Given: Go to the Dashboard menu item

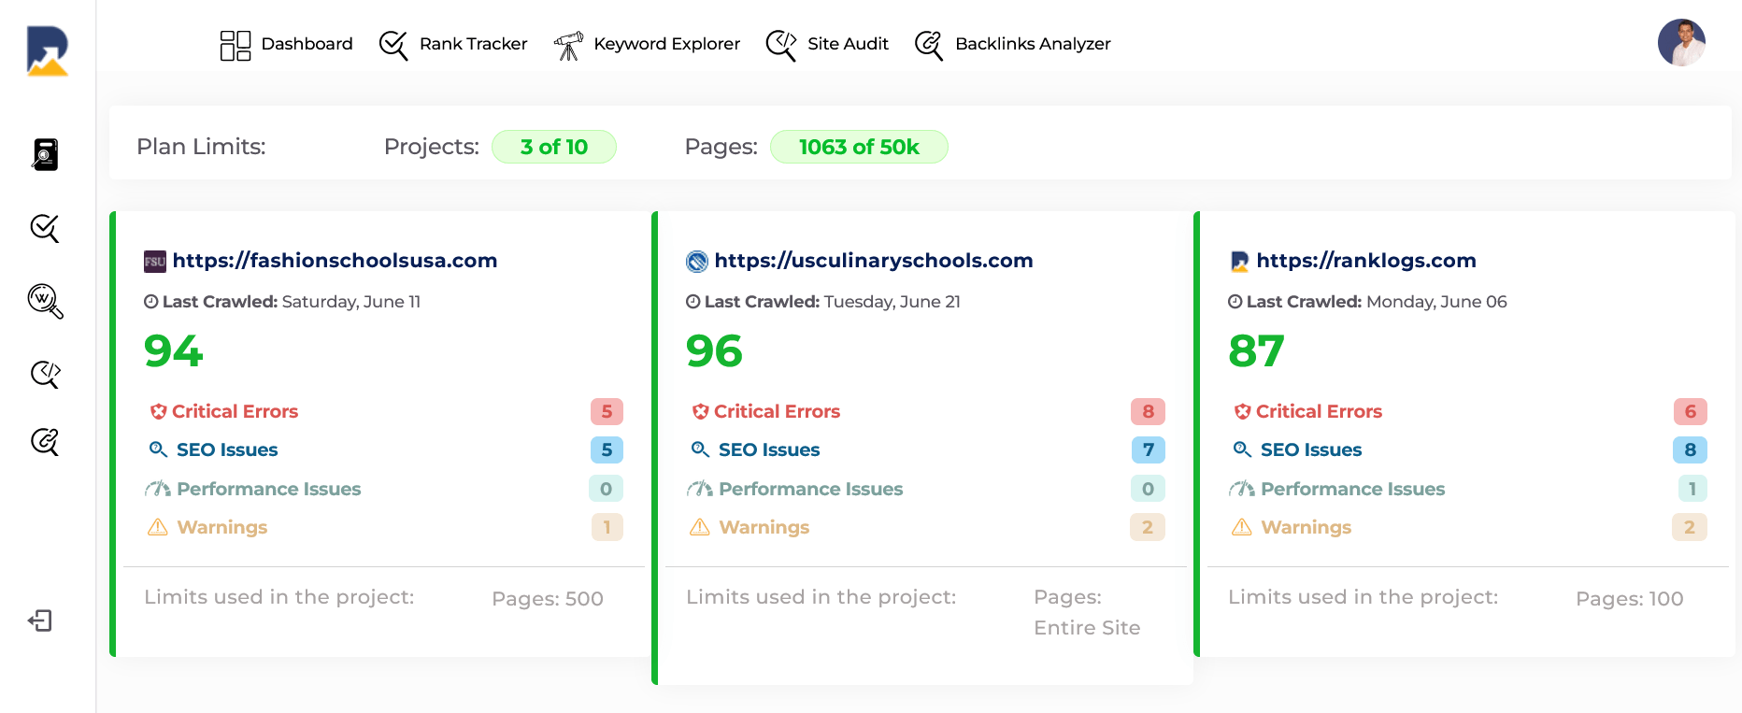Looking at the screenshot, I should [287, 44].
